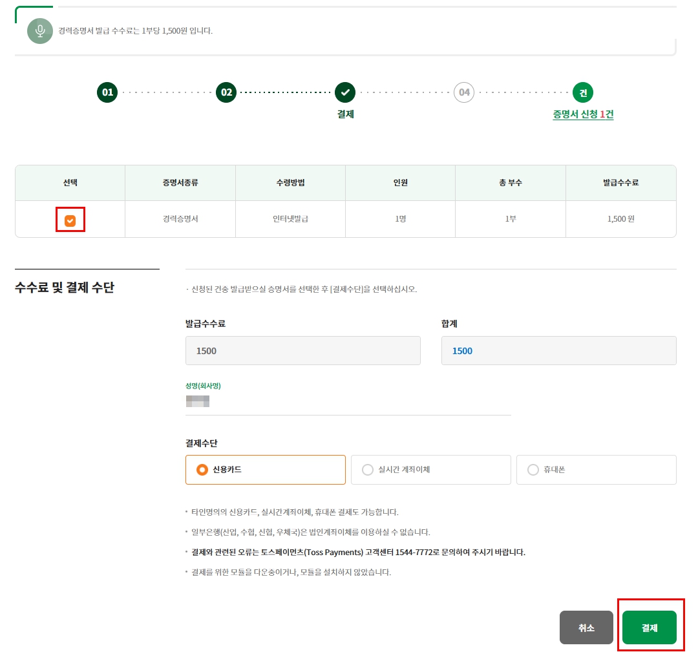Click the 수령방법 column header
The height and width of the screenshot is (663, 698).
tap(290, 182)
